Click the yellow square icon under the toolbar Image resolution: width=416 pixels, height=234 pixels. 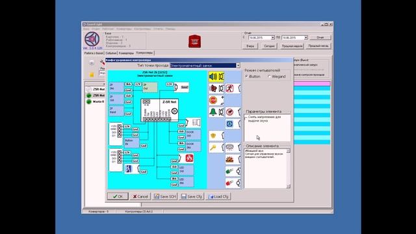click(x=92, y=75)
